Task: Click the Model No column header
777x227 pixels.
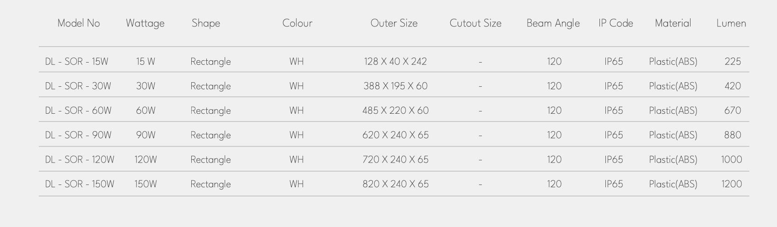Action: (x=79, y=23)
